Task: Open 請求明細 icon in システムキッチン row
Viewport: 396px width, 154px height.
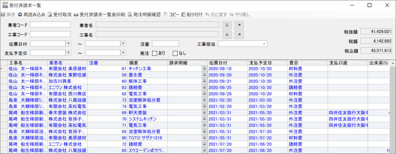Action: pyautogui.click(x=205, y=119)
